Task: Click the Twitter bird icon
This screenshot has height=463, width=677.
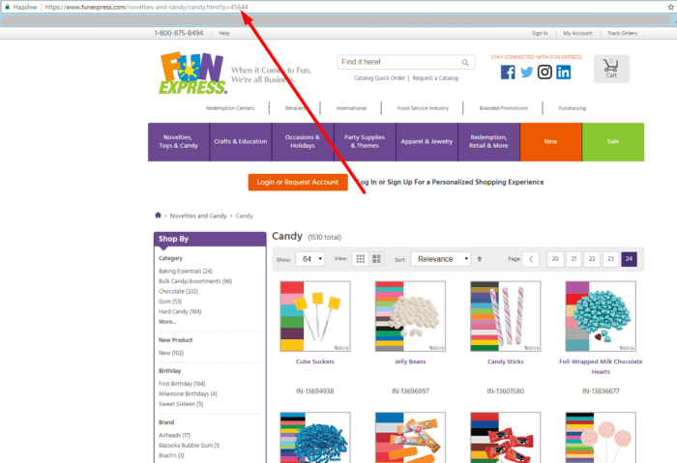Action: tap(526, 72)
